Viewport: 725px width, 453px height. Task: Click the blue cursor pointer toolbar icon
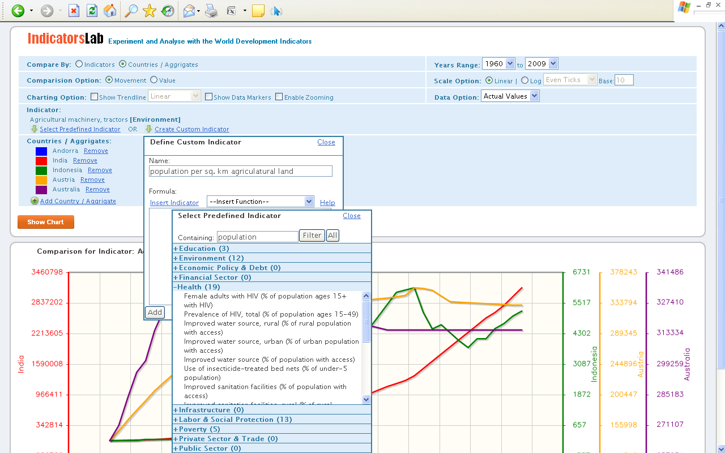276,10
